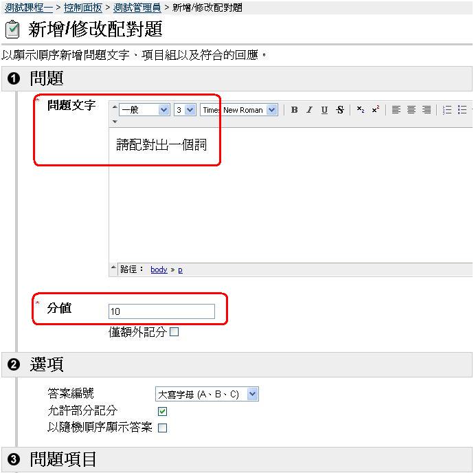Open the 答案編號 dropdown
The width and height of the screenshot is (474, 473).
pyautogui.click(x=207, y=395)
